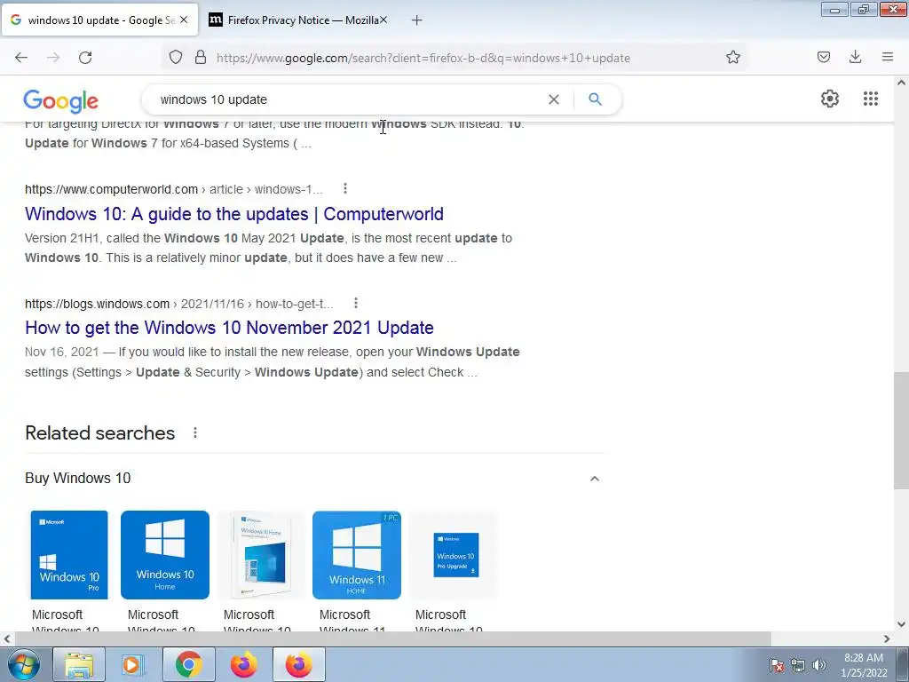Open a new browser tab
The height and width of the screenshot is (682, 909).
click(416, 20)
